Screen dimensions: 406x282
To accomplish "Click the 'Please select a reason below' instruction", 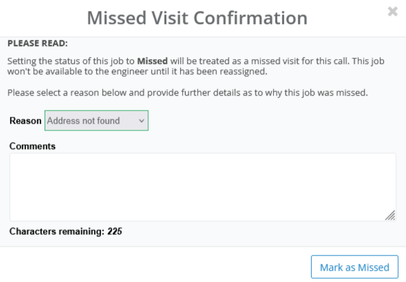I will (x=188, y=93).
